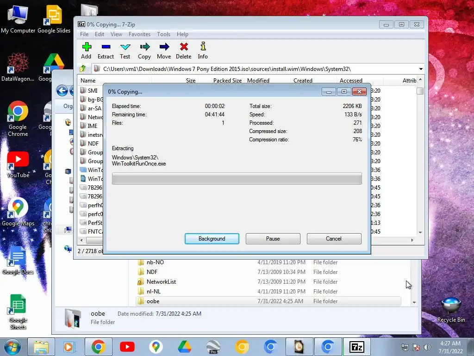The width and height of the screenshot is (474, 356).
Task: Select nl-NL folder in Explorer window
Action: point(153,291)
